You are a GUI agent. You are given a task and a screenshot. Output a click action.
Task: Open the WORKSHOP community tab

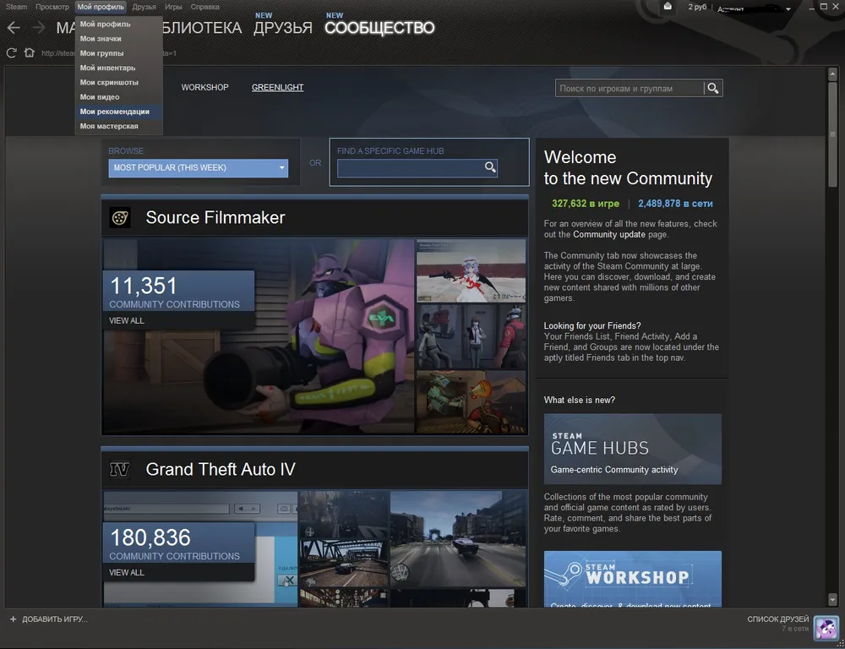[204, 87]
